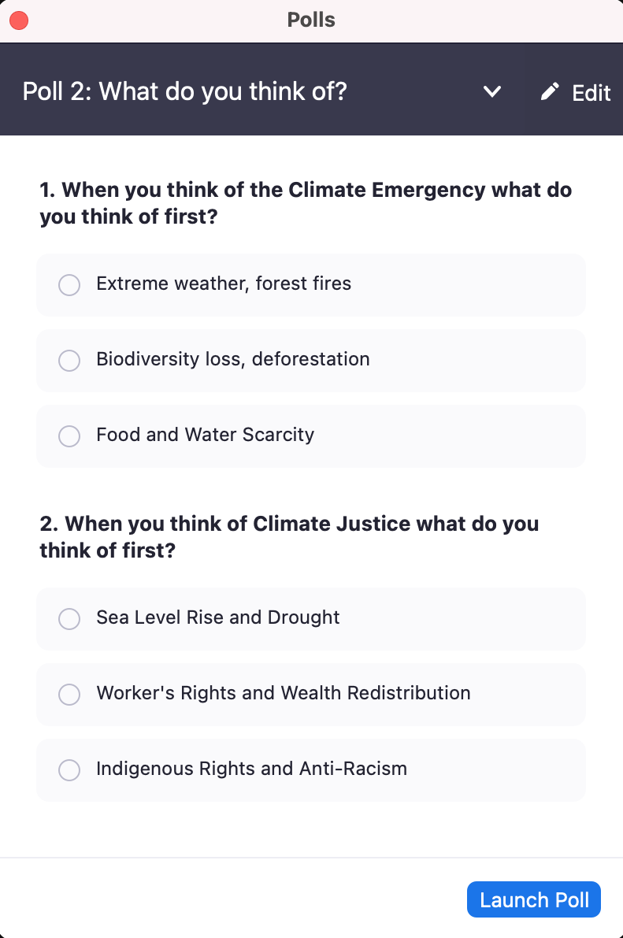
Task: Click the 'Food and Water Scarcity' answer text
Action: click(x=205, y=435)
